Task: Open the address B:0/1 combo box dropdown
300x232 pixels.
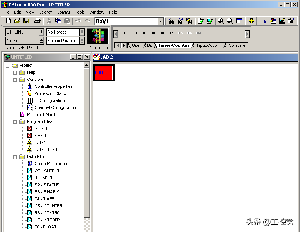Action: click(161, 21)
